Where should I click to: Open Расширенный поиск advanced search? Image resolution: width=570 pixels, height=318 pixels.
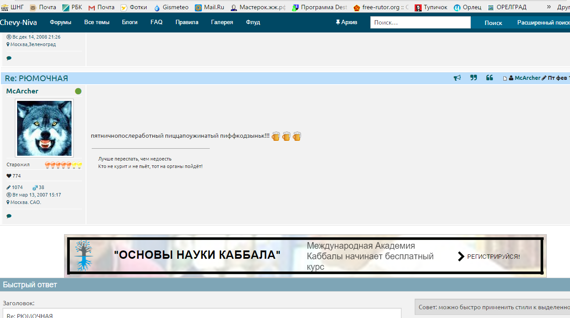(x=543, y=22)
